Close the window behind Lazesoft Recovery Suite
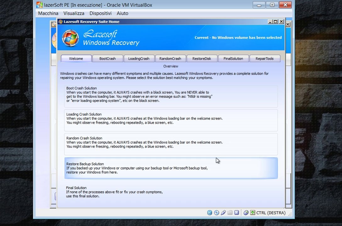342x226 pixels. [288, 24]
